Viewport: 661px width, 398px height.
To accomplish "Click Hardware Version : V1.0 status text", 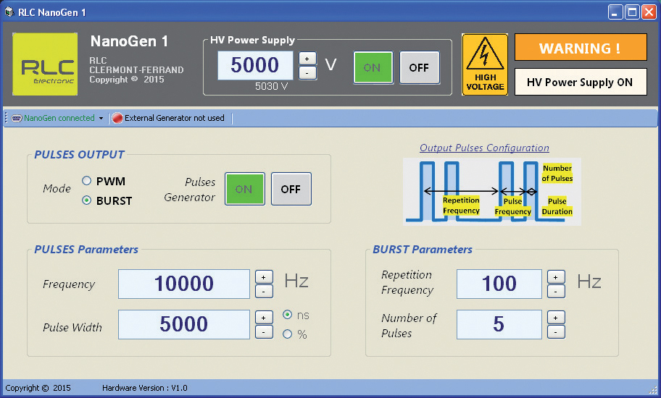I will pos(145,388).
